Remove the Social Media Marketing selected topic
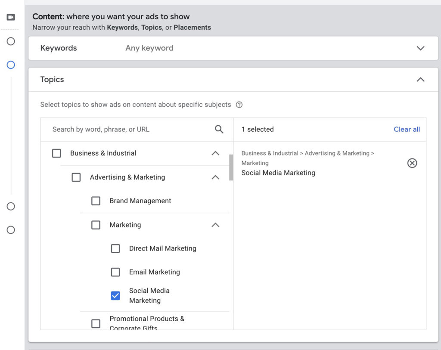This screenshot has height=350, width=441. click(412, 163)
